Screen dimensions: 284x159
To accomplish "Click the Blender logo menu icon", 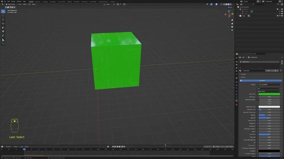I will pyautogui.click(x=2, y=1).
